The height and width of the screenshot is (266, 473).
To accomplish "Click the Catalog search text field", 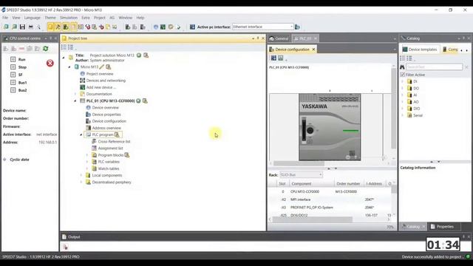I will [x=434, y=67].
